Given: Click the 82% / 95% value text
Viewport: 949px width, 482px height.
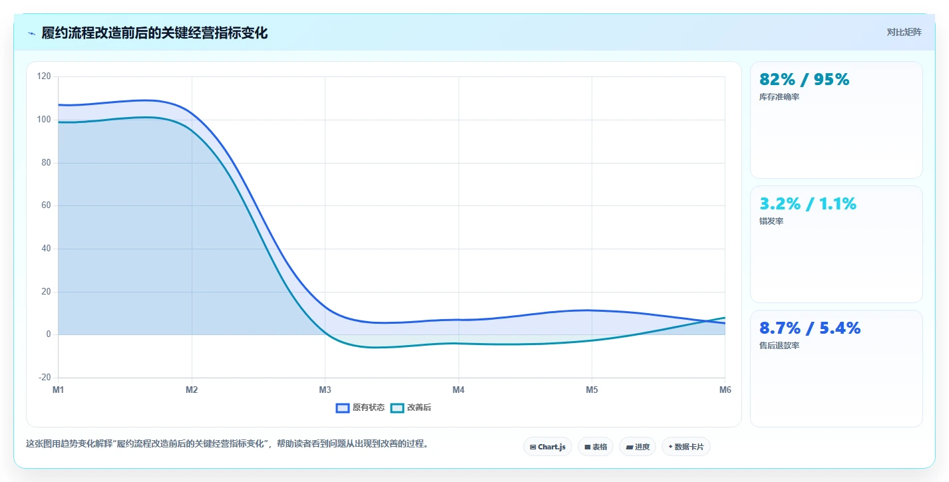Looking at the screenshot, I should (804, 79).
